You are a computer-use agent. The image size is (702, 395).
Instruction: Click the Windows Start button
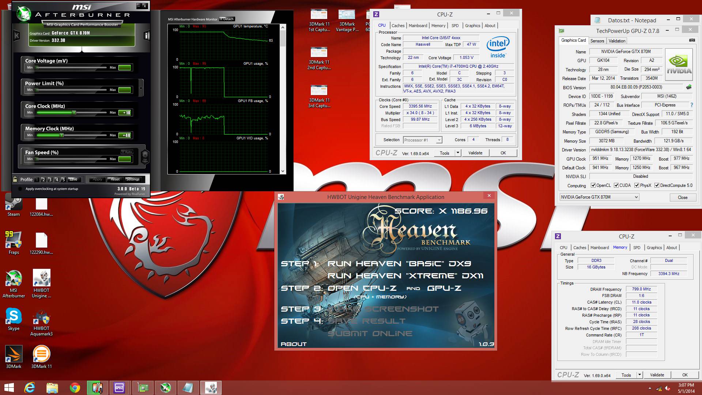[x=9, y=388]
